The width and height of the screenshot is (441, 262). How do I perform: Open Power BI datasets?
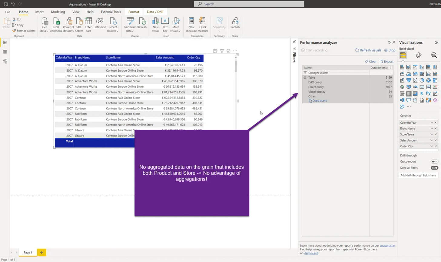coord(68,25)
